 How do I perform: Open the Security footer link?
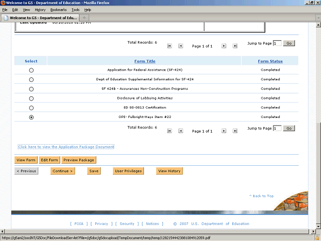pos(127,224)
